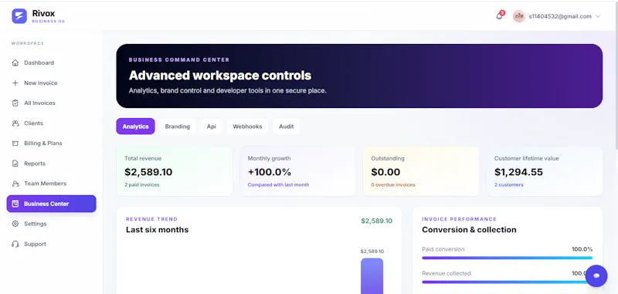Open New Invoice from the sidebar
The width and height of the screenshot is (618, 294).
51,83
